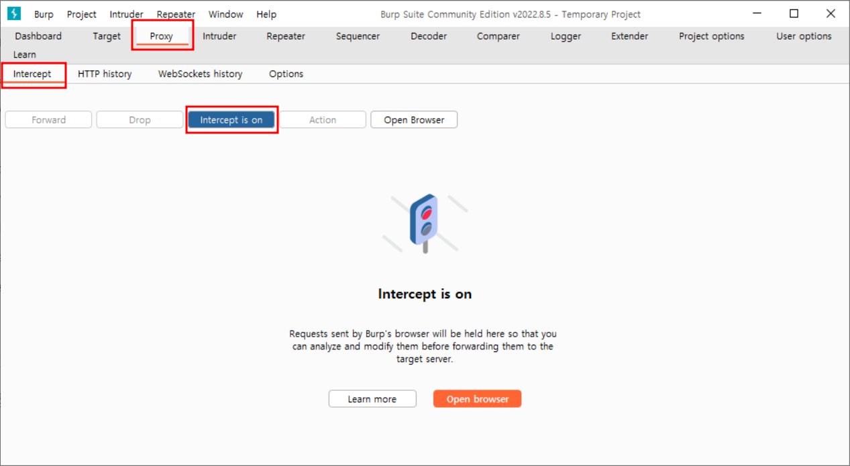
Task: Select the Proxy tab
Action: point(162,36)
